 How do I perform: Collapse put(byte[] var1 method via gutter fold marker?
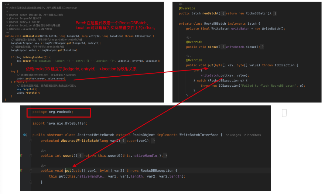click(x=31, y=171)
